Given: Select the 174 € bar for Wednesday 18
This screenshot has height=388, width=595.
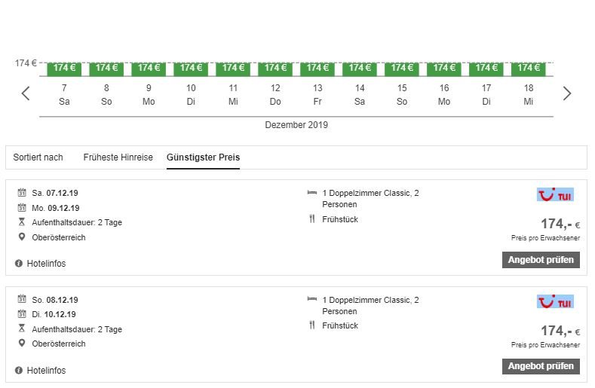Looking at the screenshot, I should click(529, 68).
